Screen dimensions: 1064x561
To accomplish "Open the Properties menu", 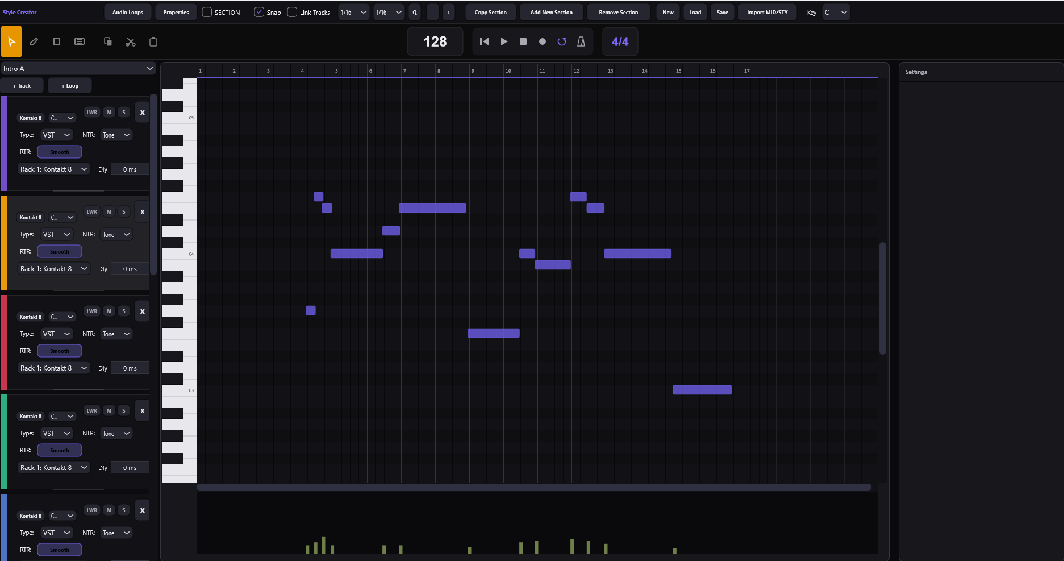I will (x=176, y=13).
